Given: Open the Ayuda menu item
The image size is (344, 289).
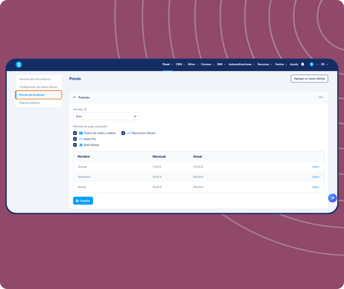Looking at the screenshot, I should pos(294,64).
